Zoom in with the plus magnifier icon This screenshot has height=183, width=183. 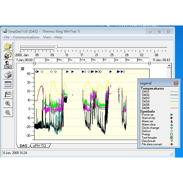pos(8,103)
